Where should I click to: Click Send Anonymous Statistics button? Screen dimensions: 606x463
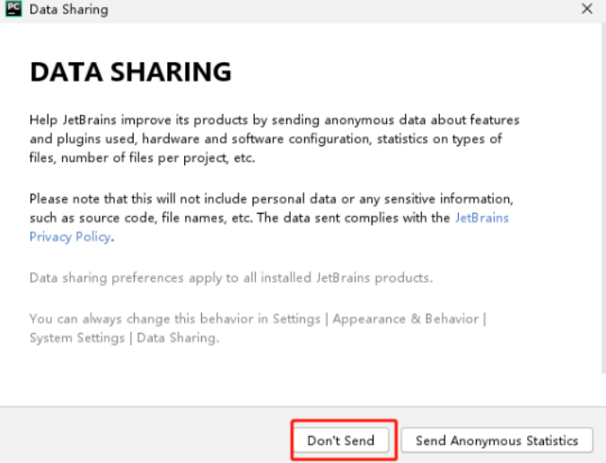tap(497, 441)
